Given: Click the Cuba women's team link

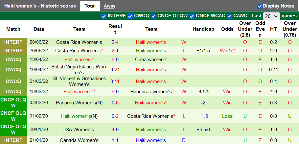Looking at the screenshot, I should pyautogui.click(x=151, y=60).
